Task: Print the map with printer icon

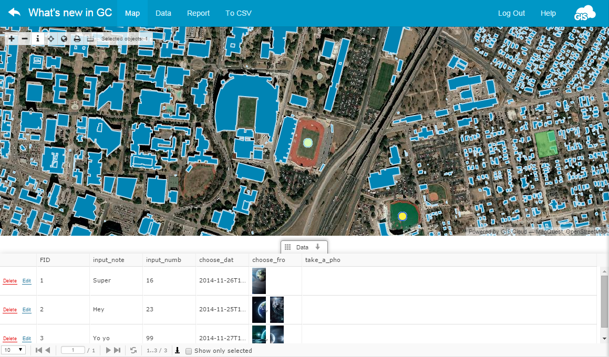Action: coord(77,38)
